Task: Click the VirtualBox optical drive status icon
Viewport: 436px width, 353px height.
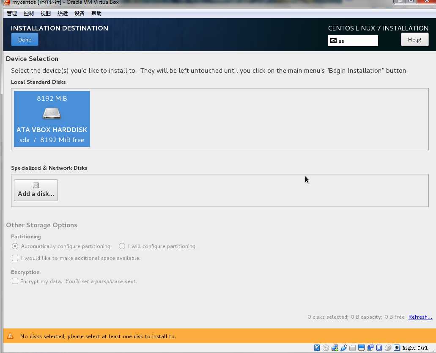Action: point(326,348)
